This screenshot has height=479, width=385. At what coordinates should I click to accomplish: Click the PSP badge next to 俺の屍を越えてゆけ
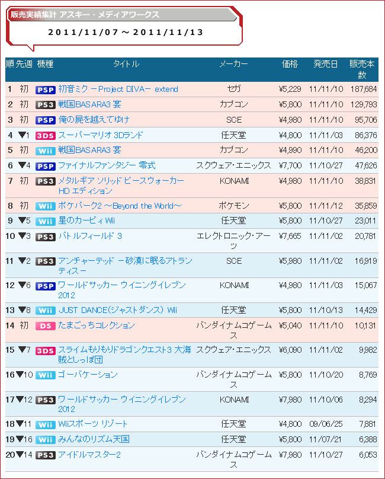click(46, 120)
